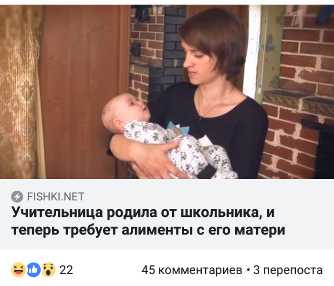Click the blue thumbs-up Like reaction icon

34,270
